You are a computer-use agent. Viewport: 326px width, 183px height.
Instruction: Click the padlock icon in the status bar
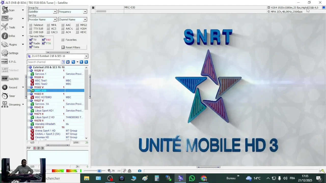(x=129, y=171)
